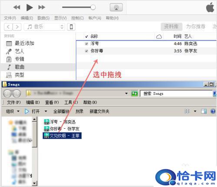
Task: Open Explorer help question mark icon
Action: 213,111
